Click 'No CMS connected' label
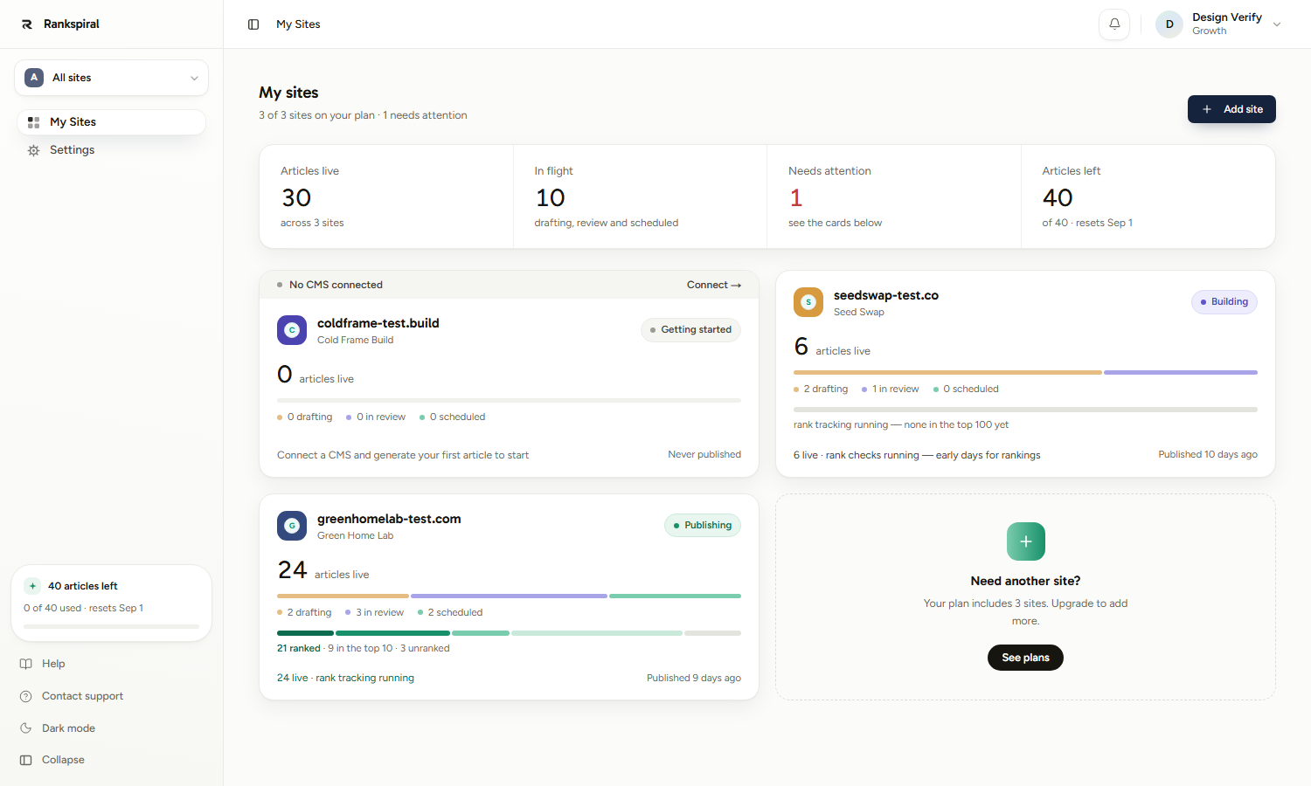Viewport: 1311px width, 786px height. tap(336, 285)
